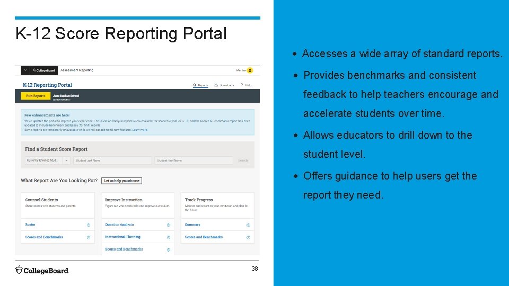Open Scores and Benchmarks under Counsel Students
Viewport: 509px width, 286px height.
(x=44, y=237)
